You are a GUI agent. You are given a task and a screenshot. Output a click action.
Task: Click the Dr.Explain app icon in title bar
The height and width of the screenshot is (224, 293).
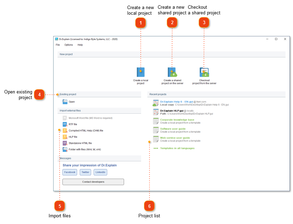pos(57,39)
